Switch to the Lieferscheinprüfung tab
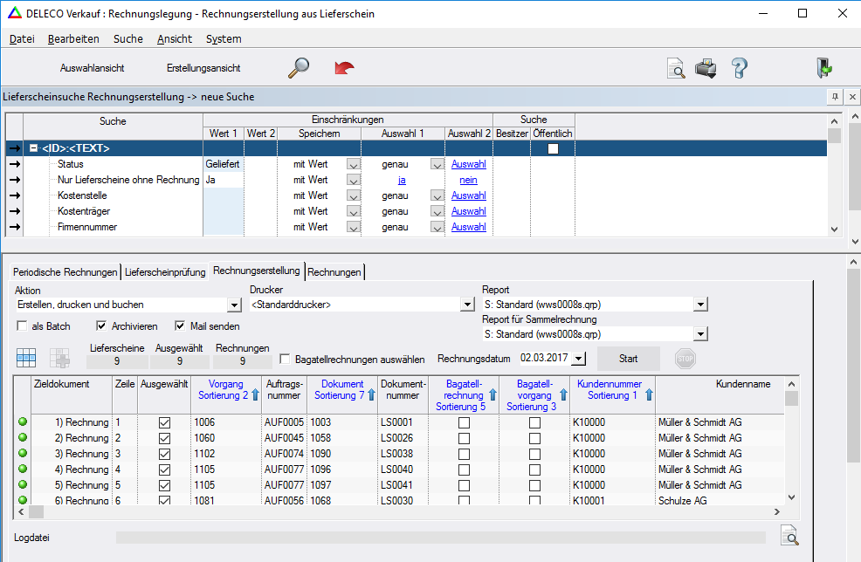The height and width of the screenshot is (562, 861). 165,272
